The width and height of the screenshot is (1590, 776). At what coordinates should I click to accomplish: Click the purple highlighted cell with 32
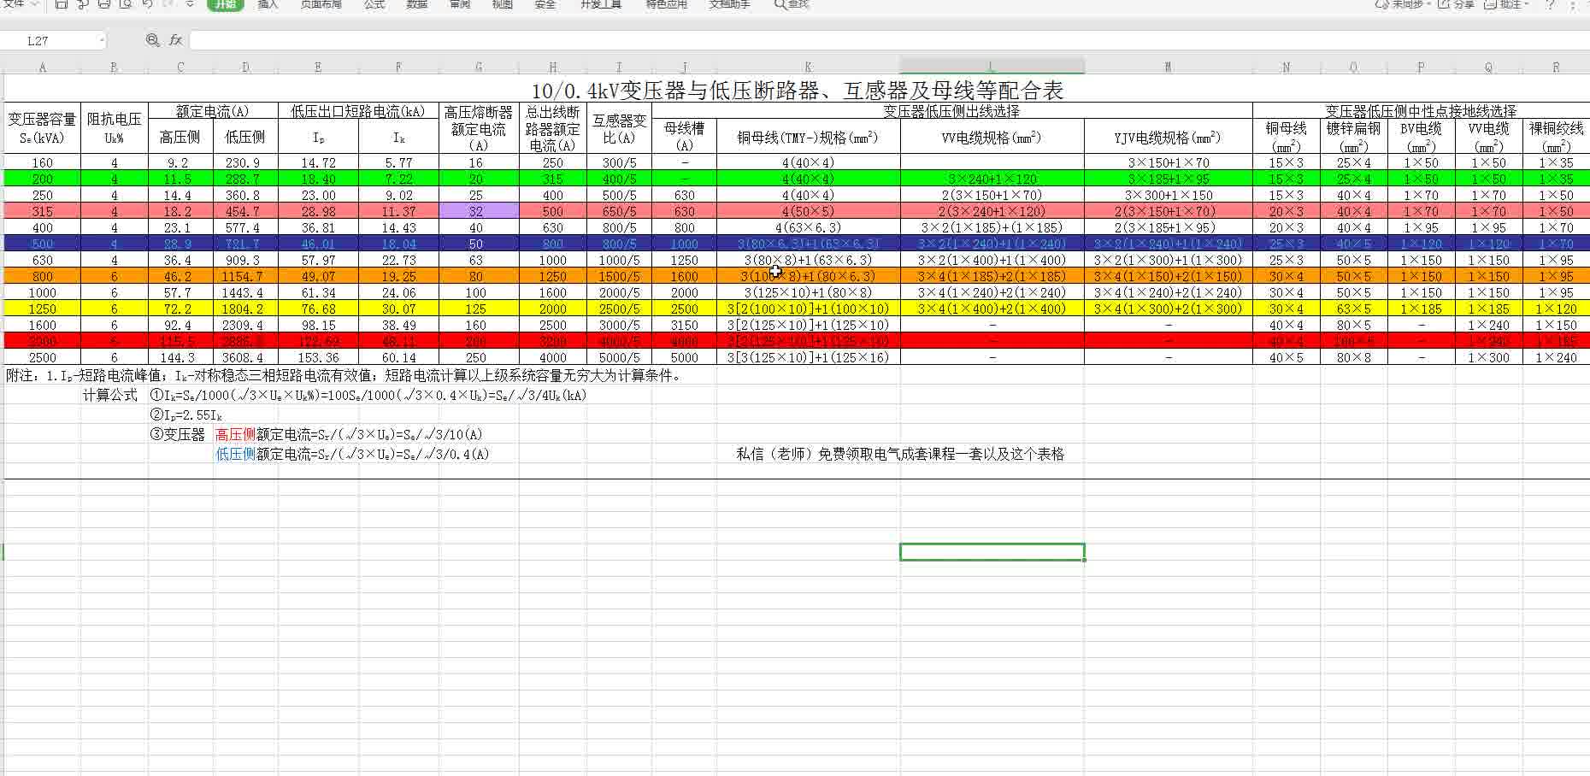[x=478, y=211]
